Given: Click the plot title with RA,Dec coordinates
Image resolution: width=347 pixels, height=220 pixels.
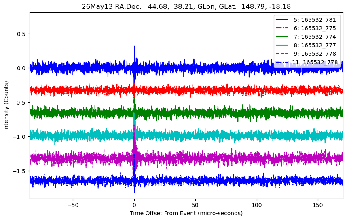Looking at the screenshot, I should [186, 6].
